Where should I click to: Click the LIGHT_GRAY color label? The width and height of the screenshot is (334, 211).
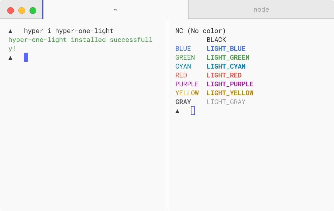pyautogui.click(x=226, y=102)
